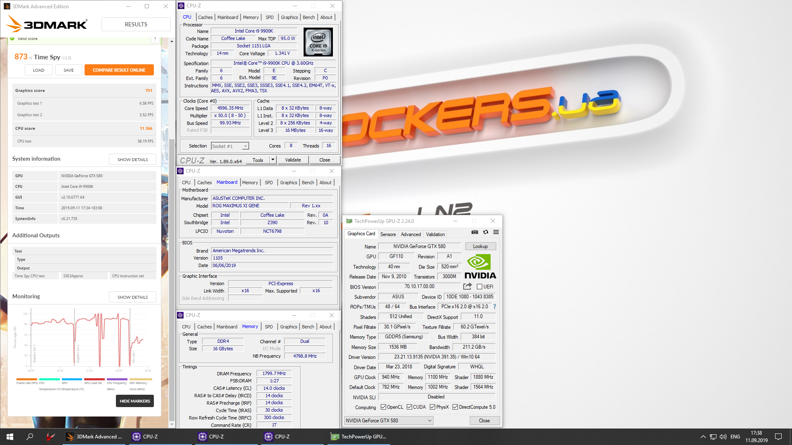This screenshot has width=792, height=445.
Task: Click the share icon next to BIOS Version
Action: click(x=467, y=286)
